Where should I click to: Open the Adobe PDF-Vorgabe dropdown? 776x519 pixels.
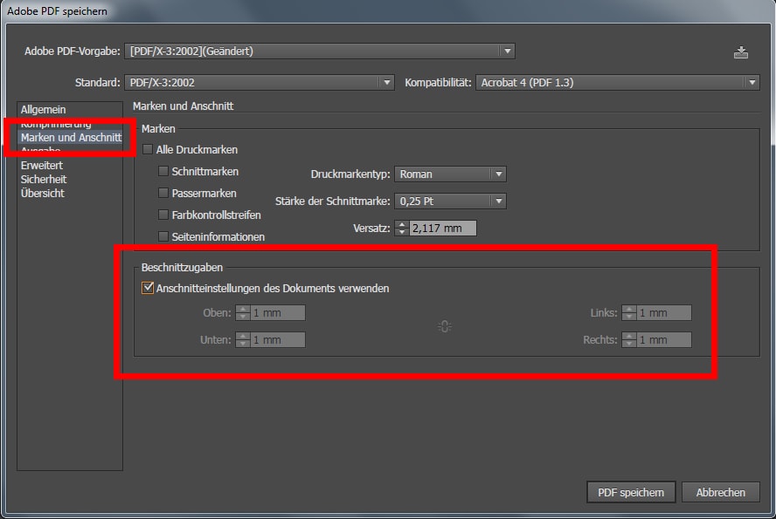(x=320, y=51)
